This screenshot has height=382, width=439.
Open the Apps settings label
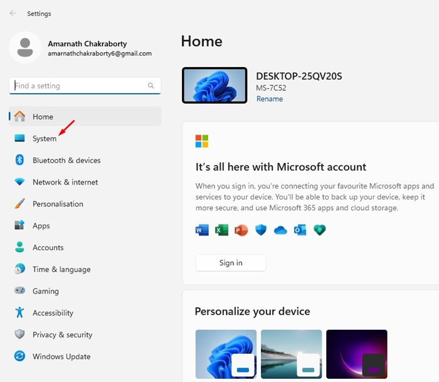(x=41, y=226)
